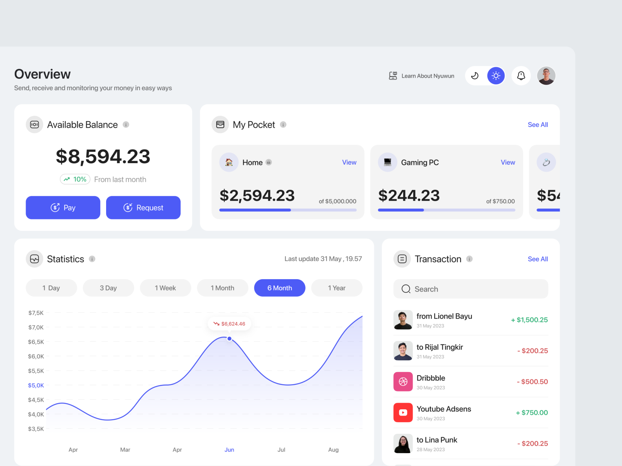Click the Available Balance wallet icon
The height and width of the screenshot is (466, 622).
pyautogui.click(x=35, y=124)
